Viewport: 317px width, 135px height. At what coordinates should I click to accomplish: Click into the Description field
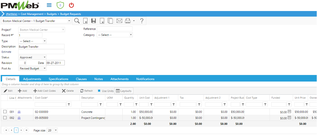click(41, 47)
